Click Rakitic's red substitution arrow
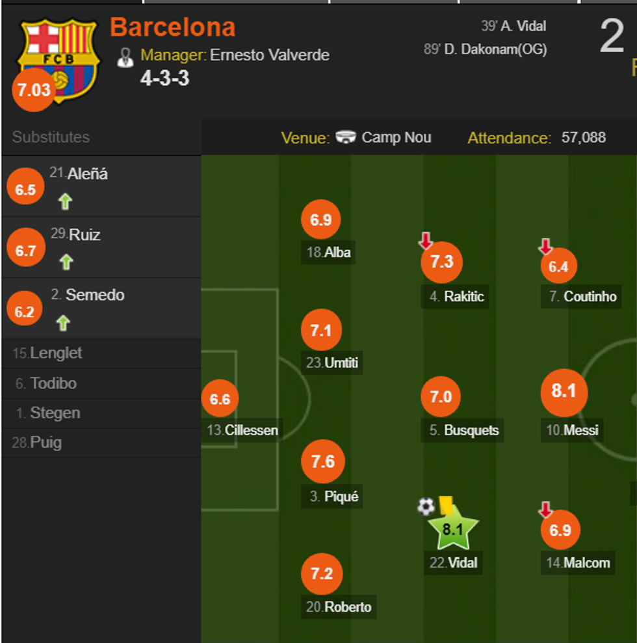This screenshot has width=637, height=643. tap(426, 242)
